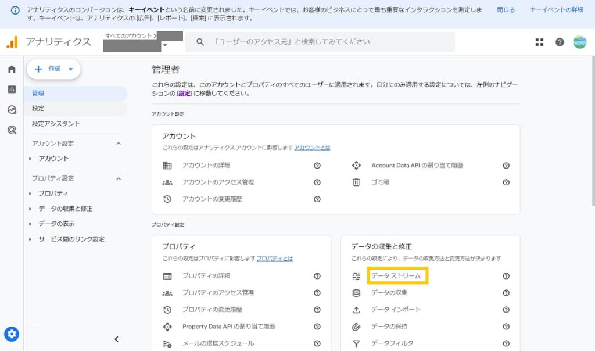Click the help question mark in header

560,42
